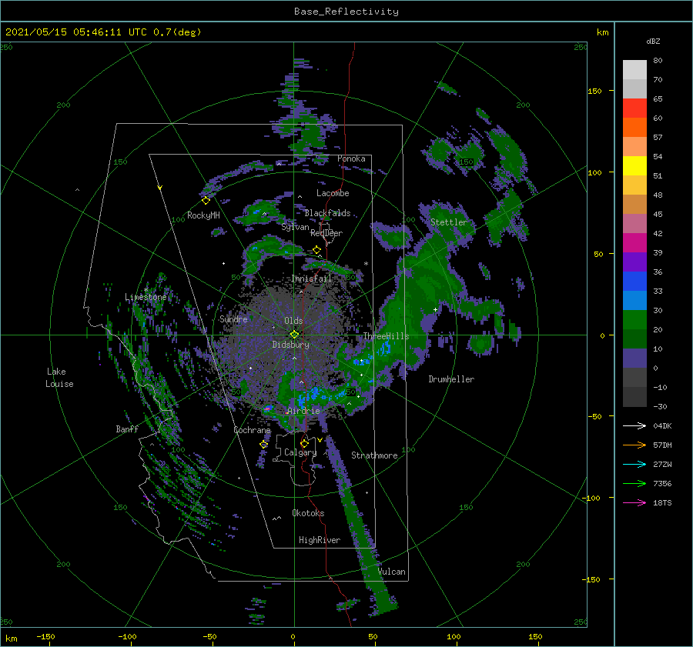
Task: Click the Drumheller label
Action: pos(451,379)
